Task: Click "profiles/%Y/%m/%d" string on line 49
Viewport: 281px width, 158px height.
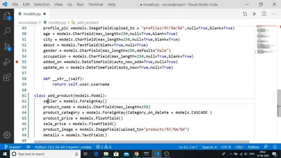Action: (x=163, y=28)
